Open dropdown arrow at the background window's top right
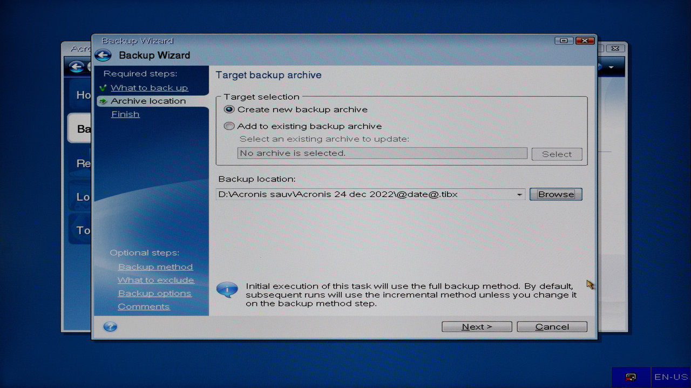691x388 pixels. 611,67
